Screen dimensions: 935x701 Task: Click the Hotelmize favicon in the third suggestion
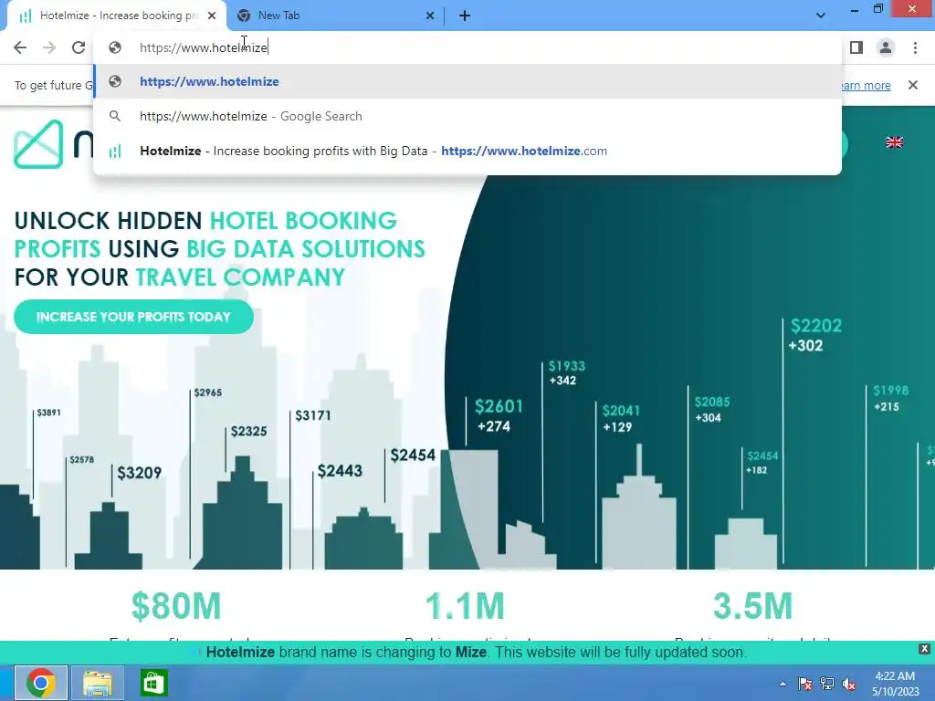[x=115, y=152]
